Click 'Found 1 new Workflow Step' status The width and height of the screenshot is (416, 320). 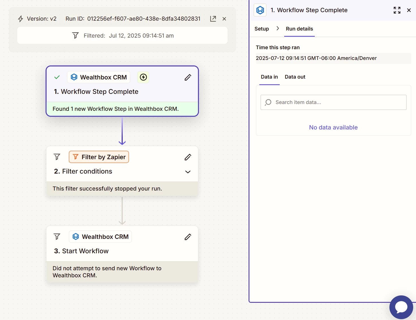pos(116,109)
